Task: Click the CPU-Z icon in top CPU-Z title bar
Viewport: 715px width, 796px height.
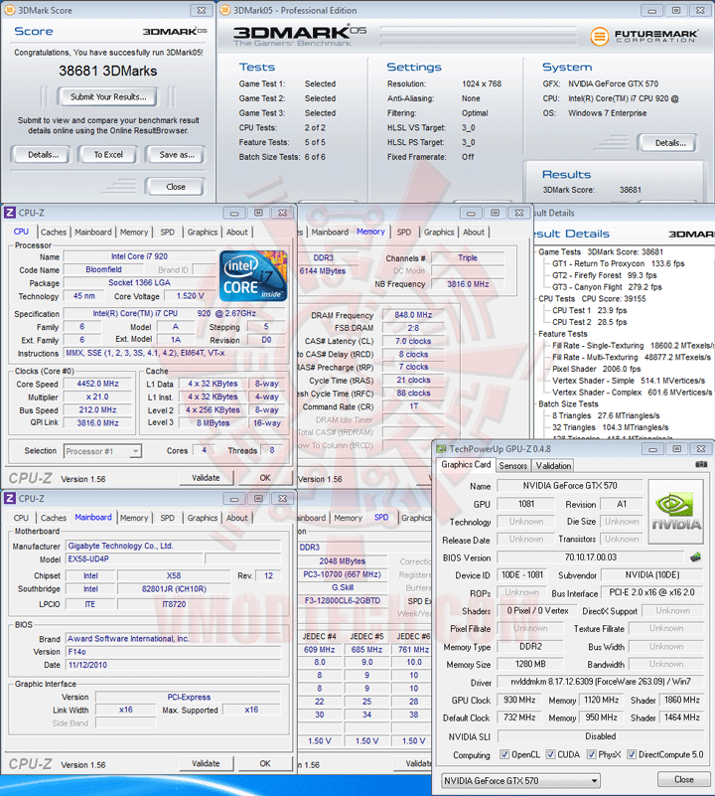Action: tap(10, 213)
